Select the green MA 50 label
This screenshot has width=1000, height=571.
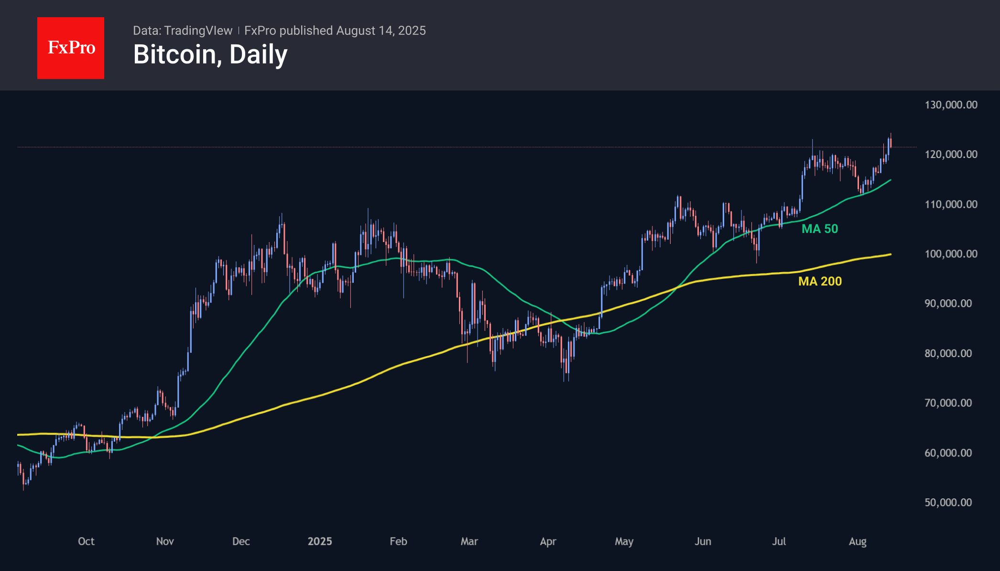pyautogui.click(x=820, y=229)
